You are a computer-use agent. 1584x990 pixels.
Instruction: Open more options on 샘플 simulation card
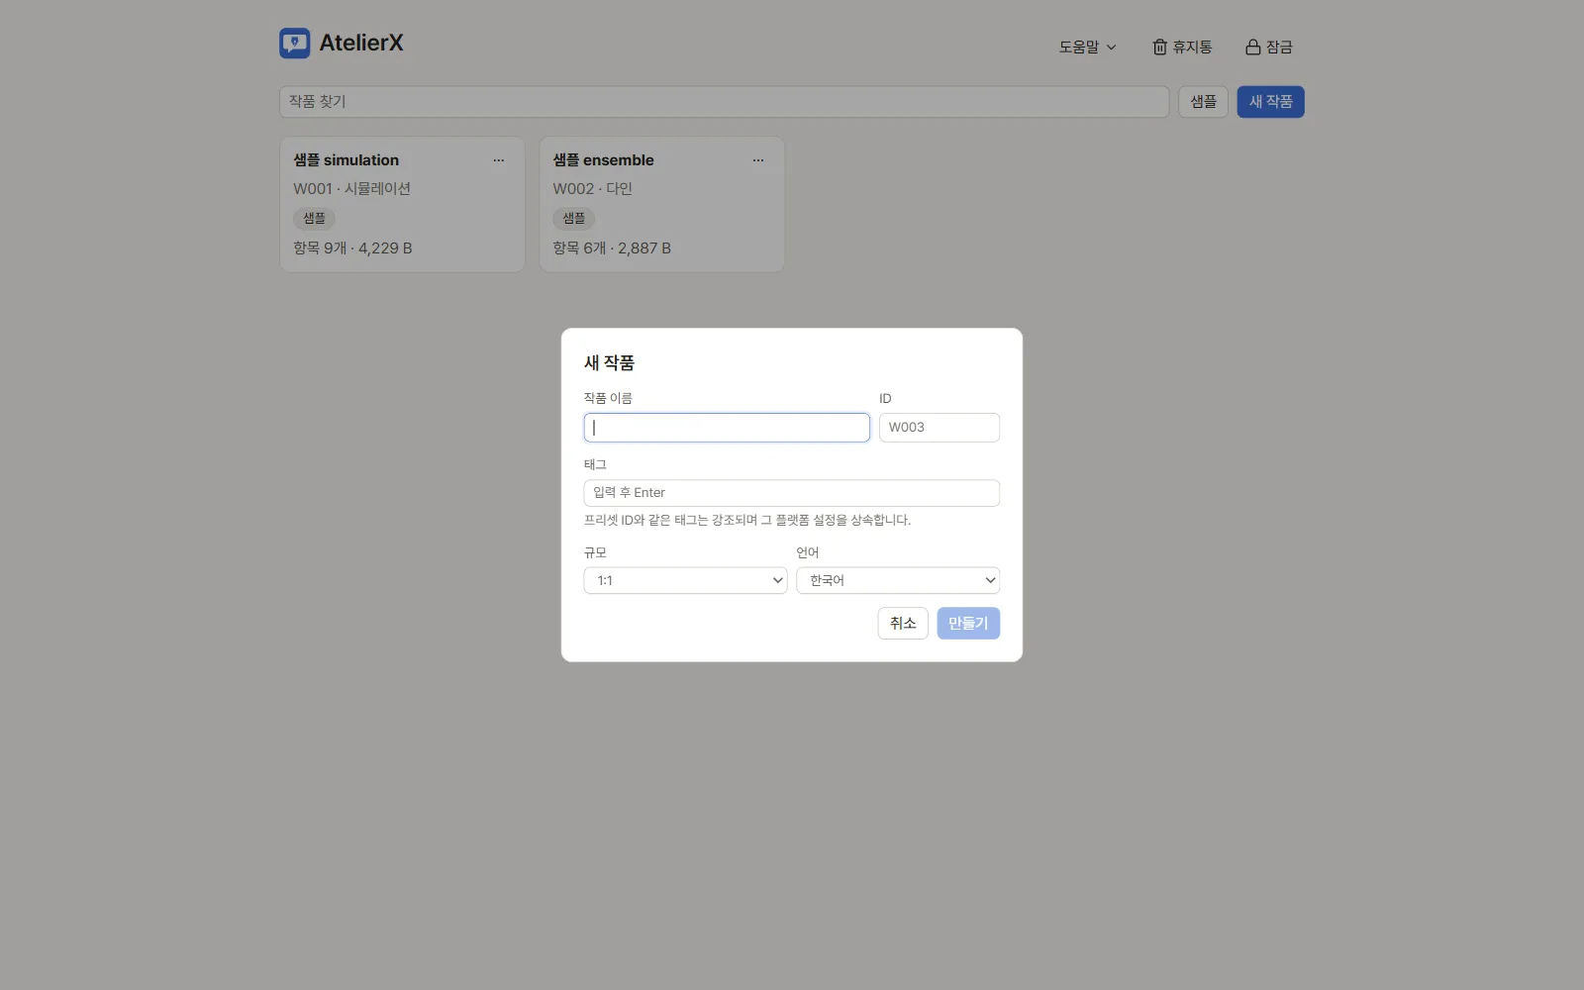click(499, 160)
